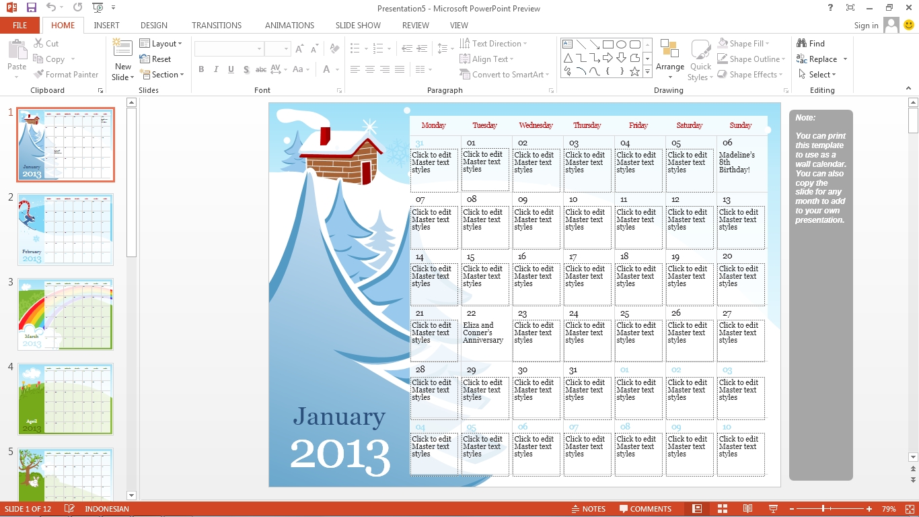
Task: Toggle Bold formatting
Action: coord(200,69)
